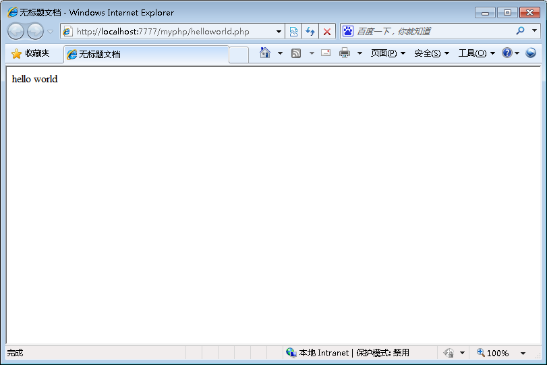
Task: Select the 无标题文档 tab
Action: 146,55
